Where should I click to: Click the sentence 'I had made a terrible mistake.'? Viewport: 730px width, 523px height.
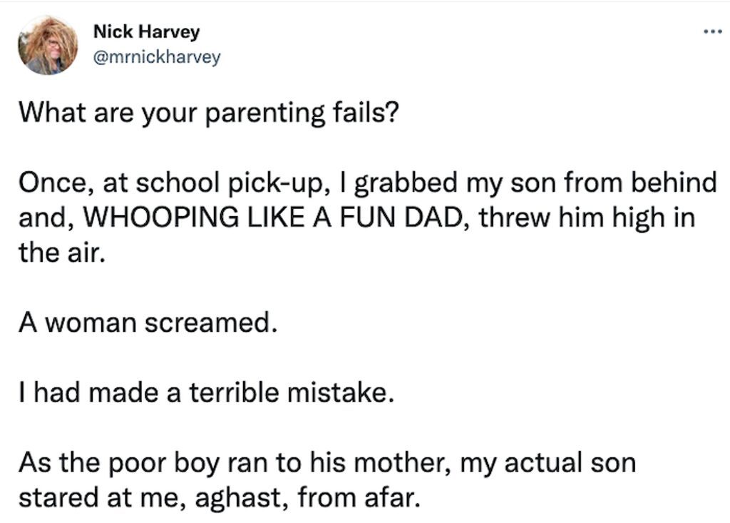[x=206, y=392]
